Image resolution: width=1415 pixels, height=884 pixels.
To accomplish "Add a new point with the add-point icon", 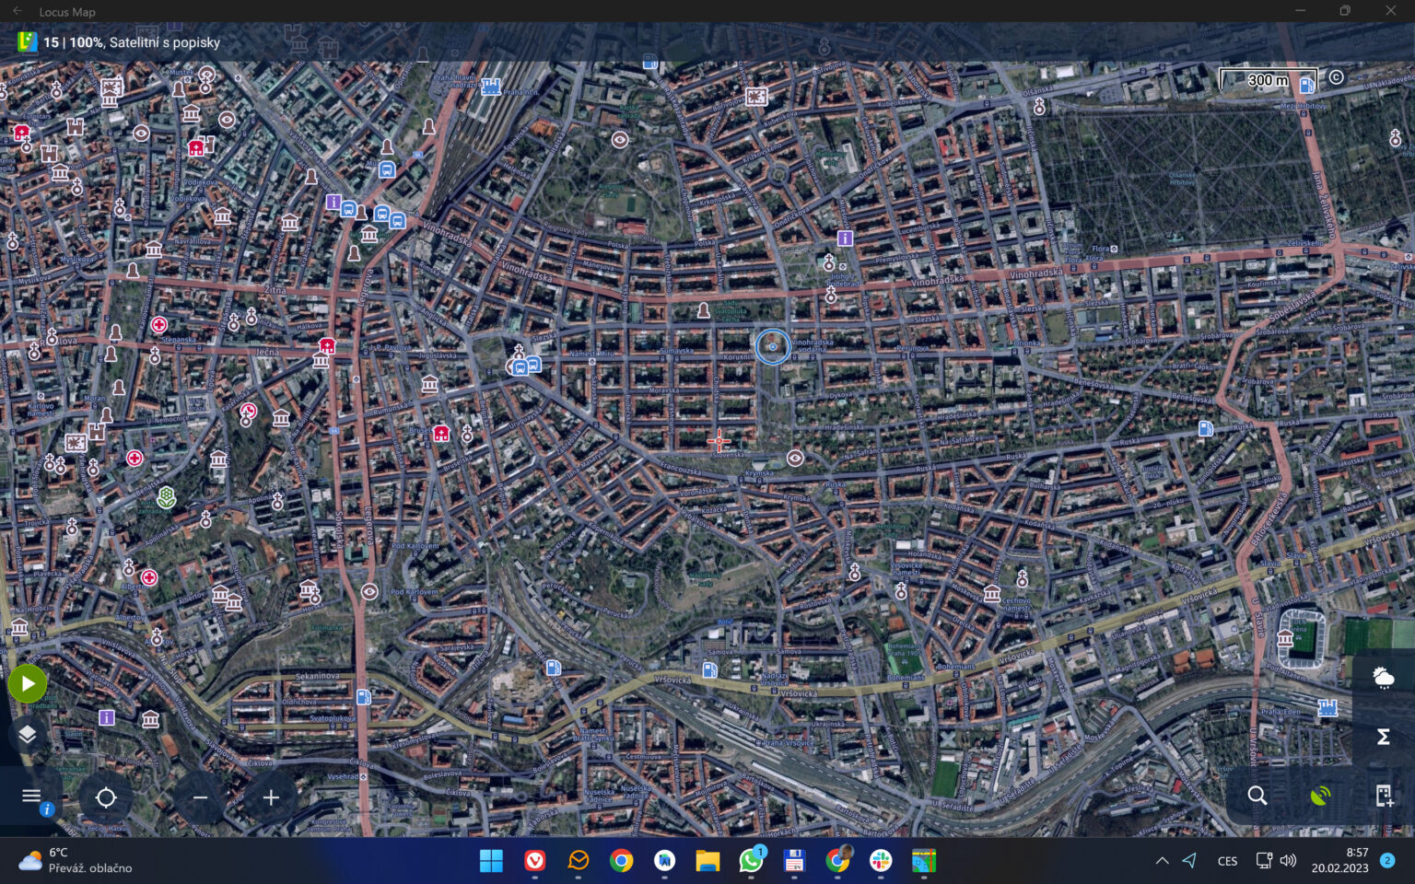I will 1383,796.
